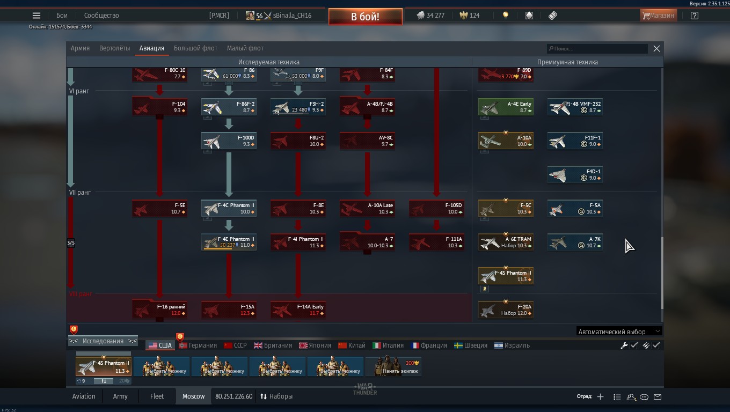Select the F-100D aircraft card
Image resolution: width=730 pixels, height=412 pixels.
pyautogui.click(x=229, y=141)
